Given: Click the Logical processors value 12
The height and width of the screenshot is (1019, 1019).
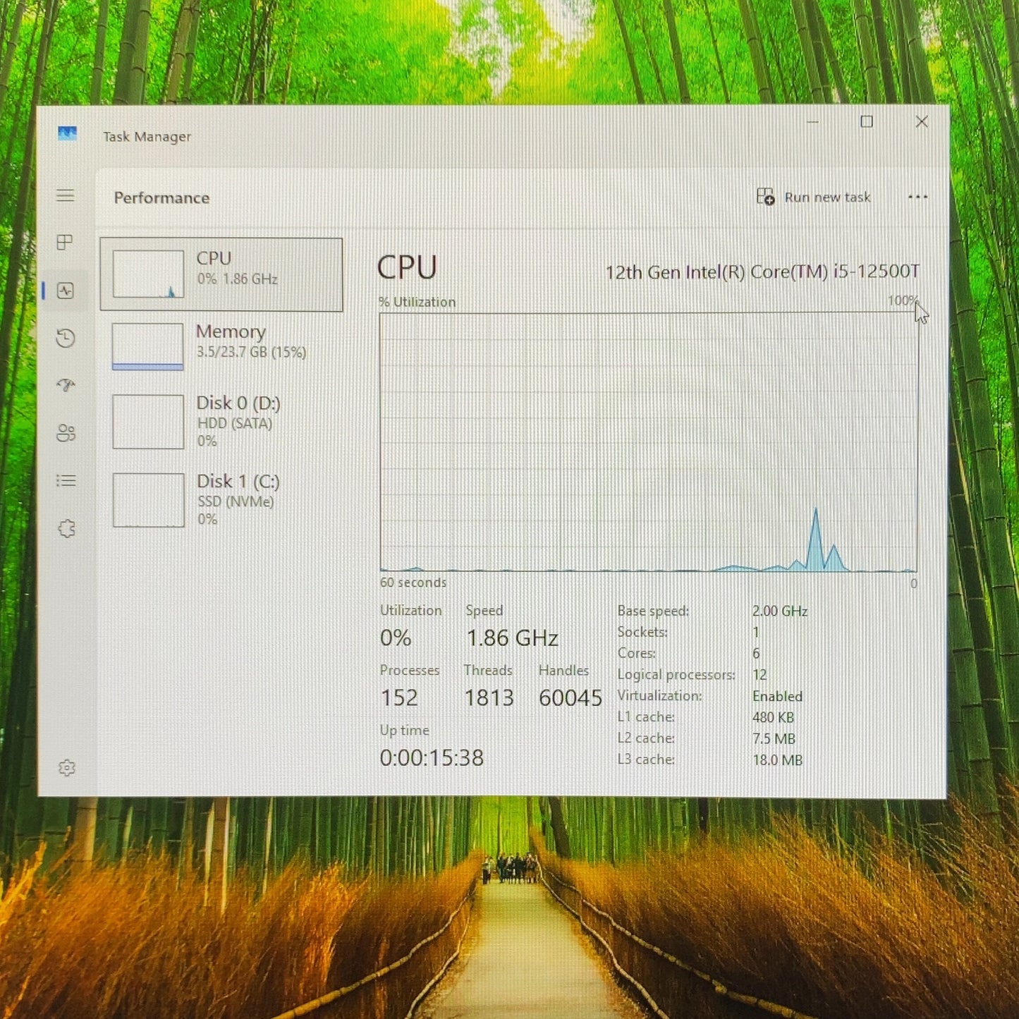Looking at the screenshot, I should [759, 674].
